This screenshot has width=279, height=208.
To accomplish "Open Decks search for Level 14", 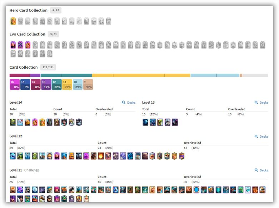I will [x=129, y=103].
